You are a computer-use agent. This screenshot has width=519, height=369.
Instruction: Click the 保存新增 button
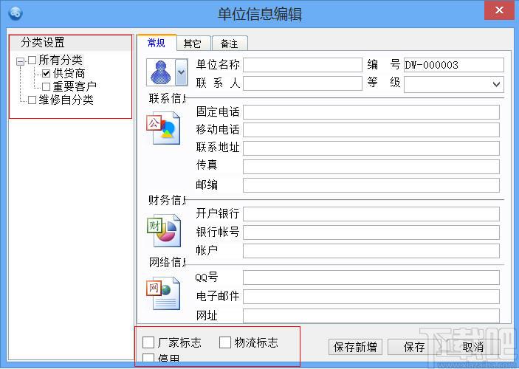point(355,347)
